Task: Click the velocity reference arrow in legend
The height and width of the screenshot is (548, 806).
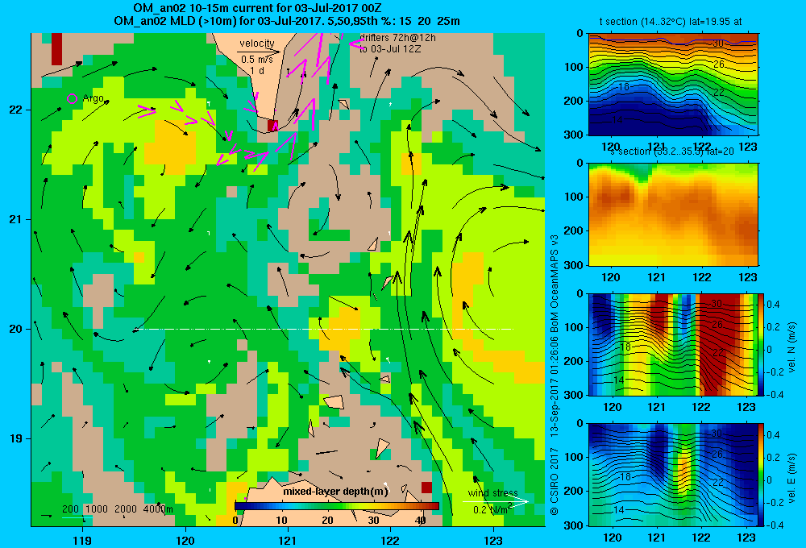Action: click(259, 52)
